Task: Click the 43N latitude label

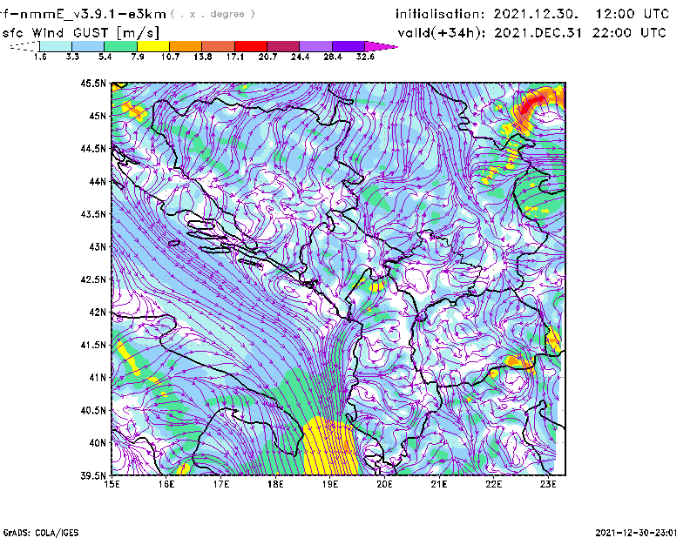Action: 98,246
